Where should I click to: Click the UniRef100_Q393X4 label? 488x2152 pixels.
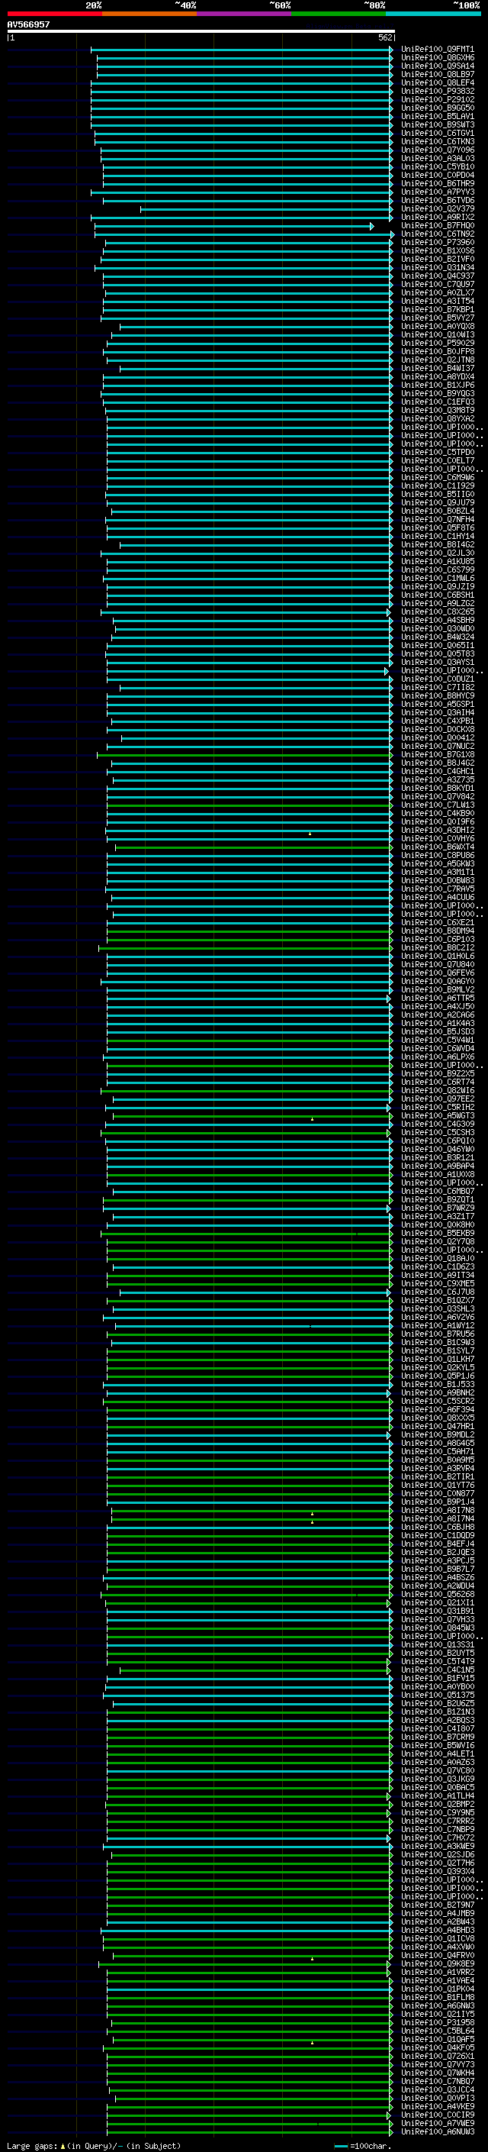pyautogui.click(x=437, y=1871)
